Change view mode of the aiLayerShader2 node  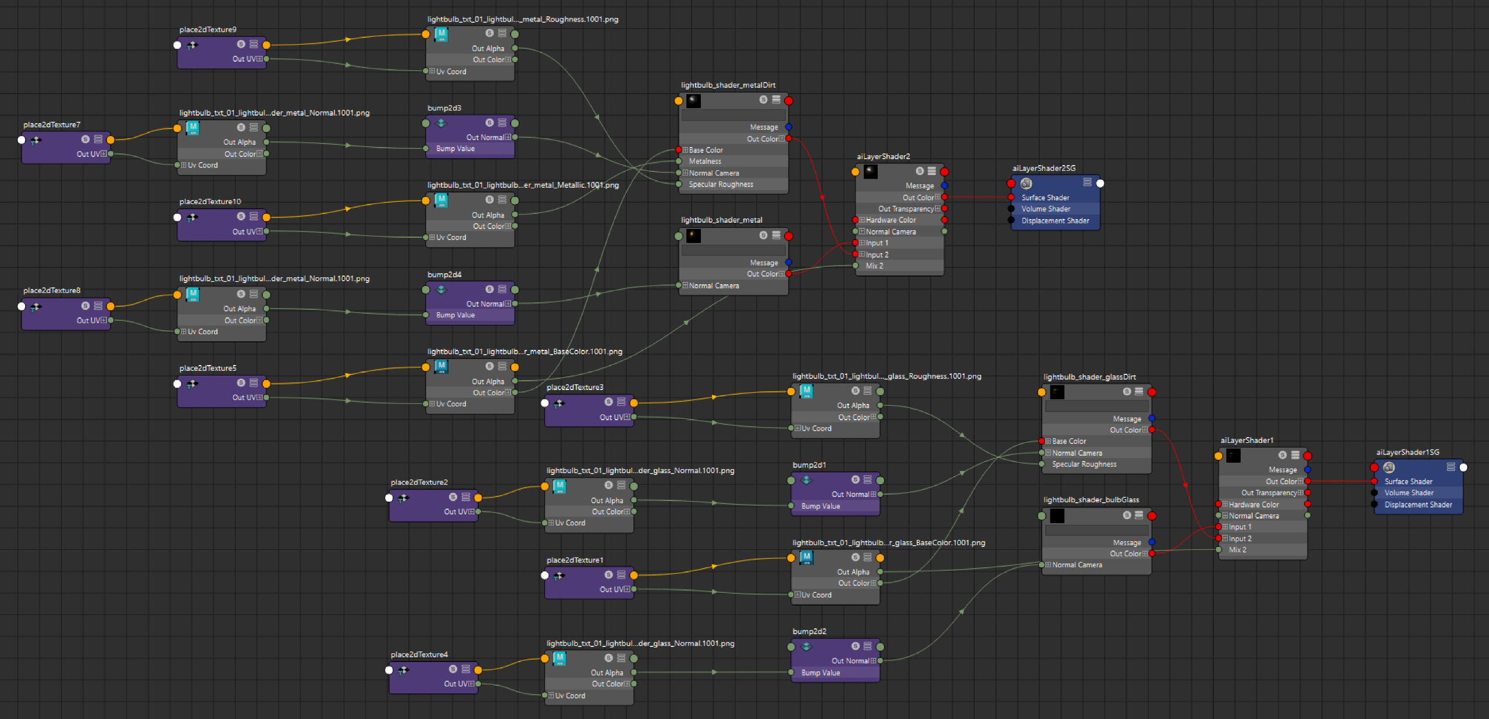[x=932, y=171]
